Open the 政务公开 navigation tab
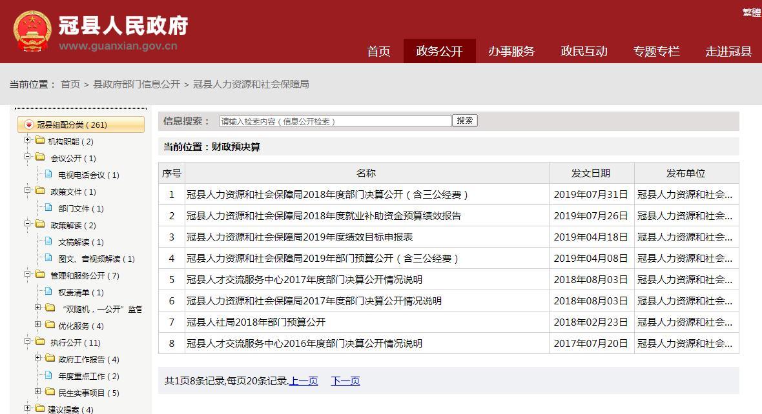Image resolution: width=762 pixels, height=414 pixels. coord(439,51)
